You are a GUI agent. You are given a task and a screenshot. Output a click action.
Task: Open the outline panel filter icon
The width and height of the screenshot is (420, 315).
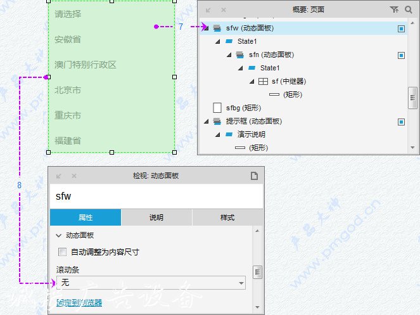394,10
